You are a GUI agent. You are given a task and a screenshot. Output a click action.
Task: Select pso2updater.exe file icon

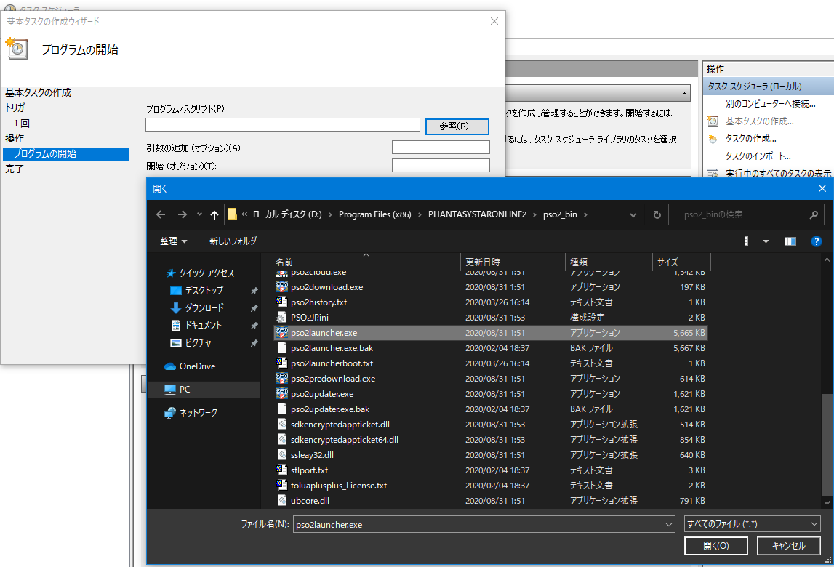point(282,394)
